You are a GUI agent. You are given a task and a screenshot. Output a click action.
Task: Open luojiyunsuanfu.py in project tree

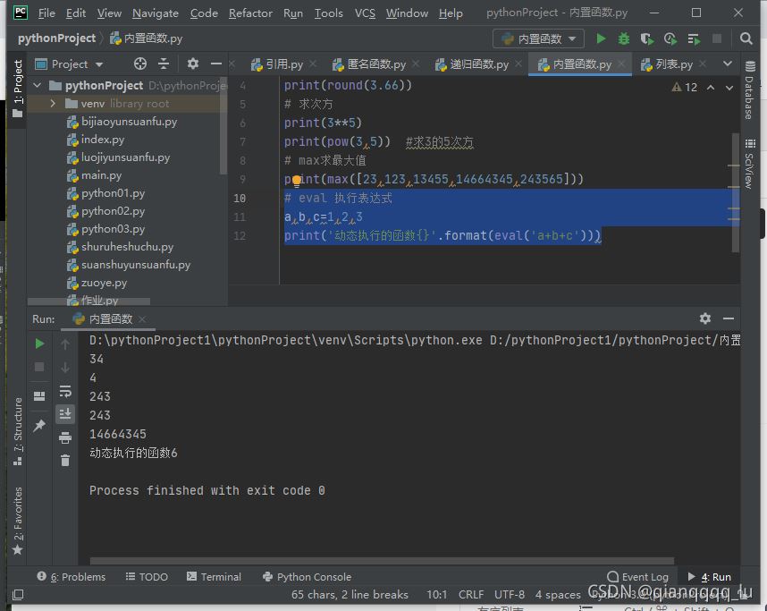(125, 157)
